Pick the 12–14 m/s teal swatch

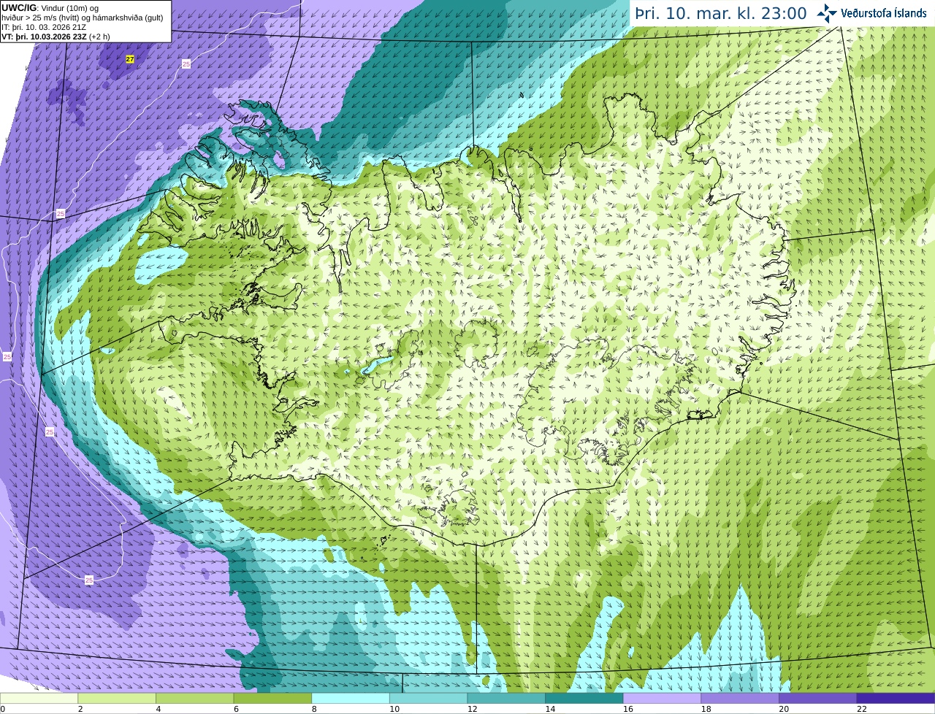point(506,699)
